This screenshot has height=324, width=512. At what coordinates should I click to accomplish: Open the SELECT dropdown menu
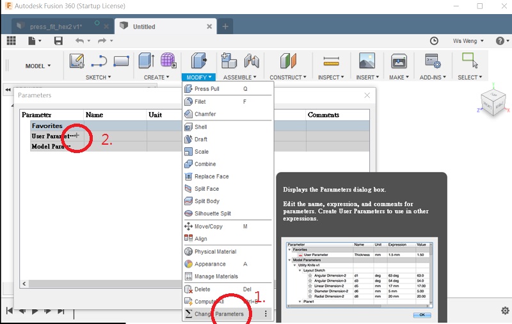point(470,77)
